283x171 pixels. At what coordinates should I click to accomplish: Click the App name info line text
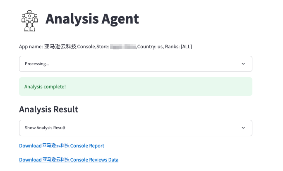106,47
